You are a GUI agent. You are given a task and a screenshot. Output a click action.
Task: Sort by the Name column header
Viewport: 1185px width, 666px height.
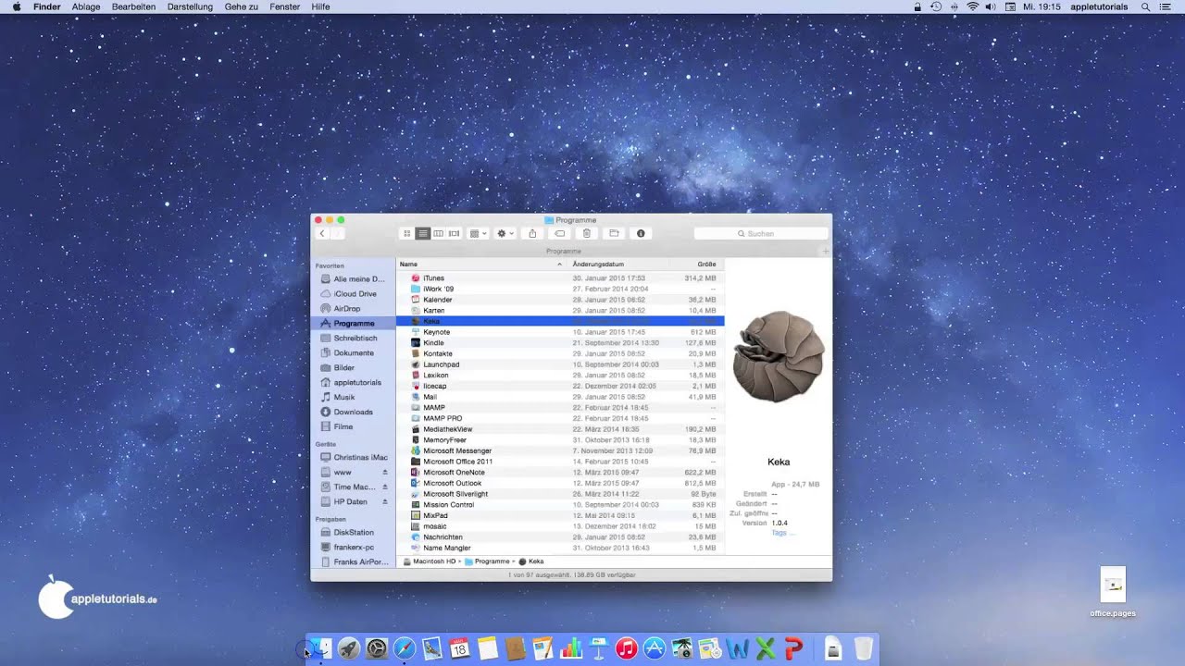[x=481, y=265]
